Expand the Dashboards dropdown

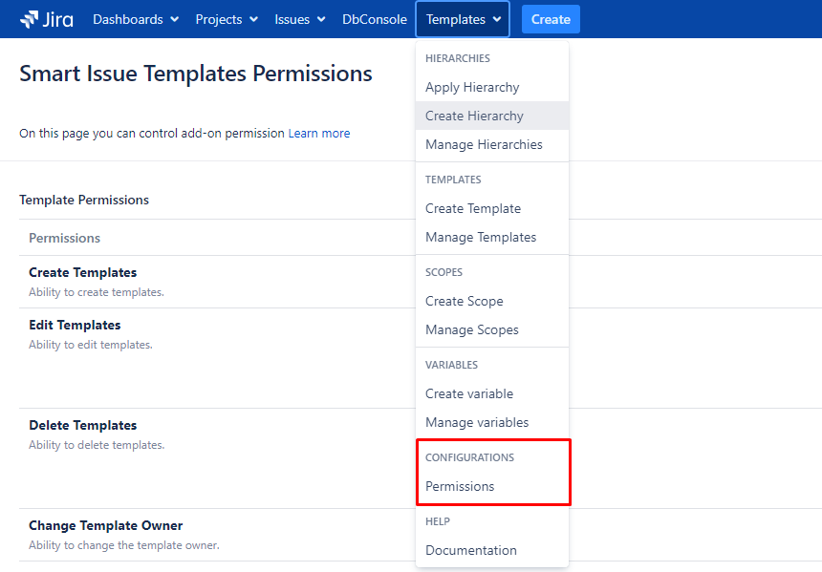pos(136,19)
